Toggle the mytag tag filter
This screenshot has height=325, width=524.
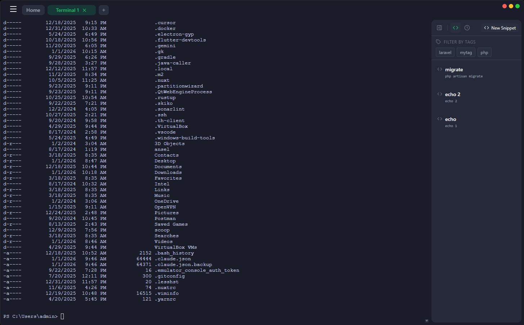point(466,52)
